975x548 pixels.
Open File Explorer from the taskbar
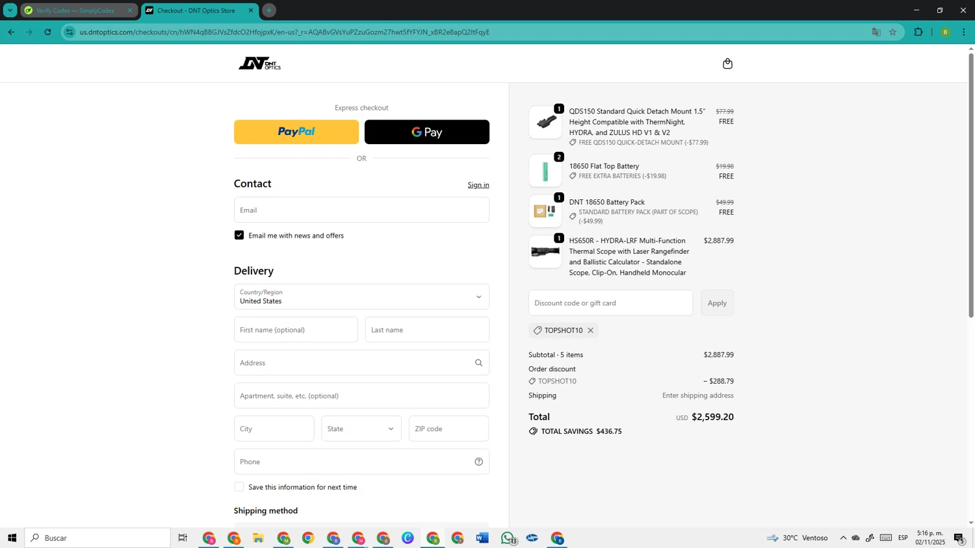[x=258, y=538]
